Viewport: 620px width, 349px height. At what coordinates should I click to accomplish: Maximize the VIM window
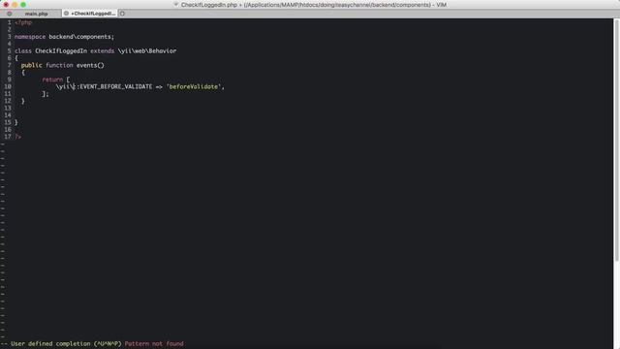23,4
